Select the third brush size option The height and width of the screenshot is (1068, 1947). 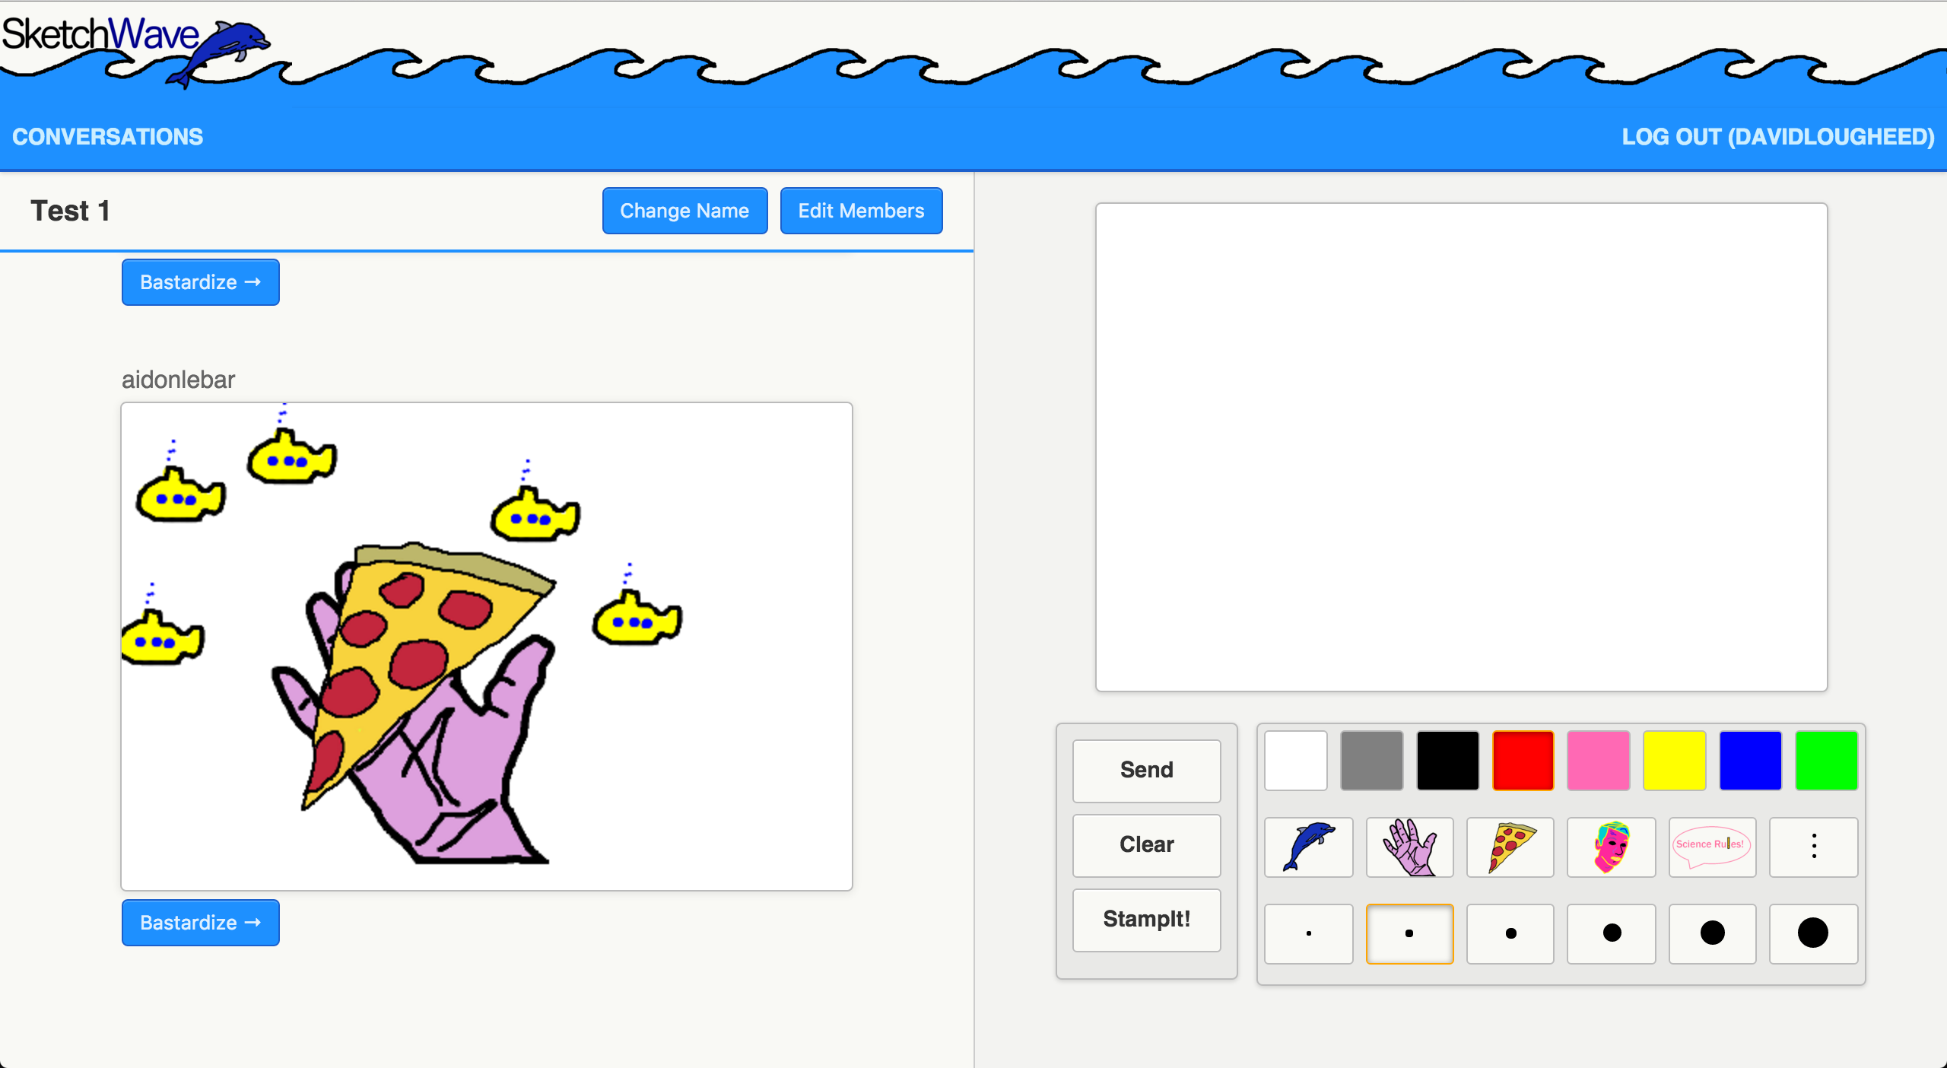click(x=1510, y=933)
